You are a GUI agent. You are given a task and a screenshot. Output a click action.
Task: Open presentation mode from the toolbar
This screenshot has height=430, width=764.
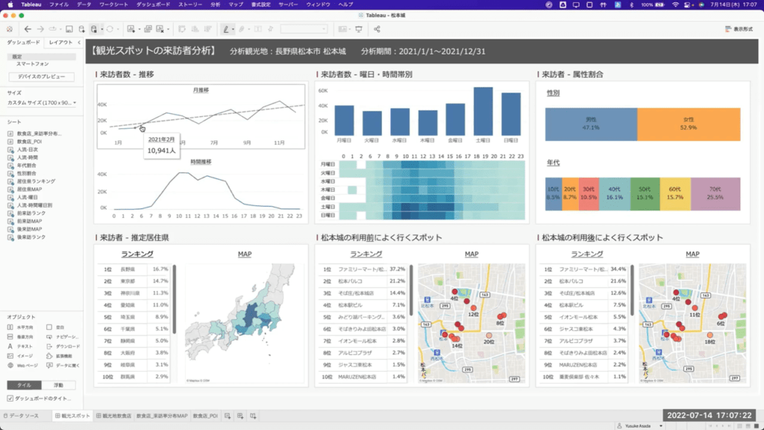[x=359, y=29]
